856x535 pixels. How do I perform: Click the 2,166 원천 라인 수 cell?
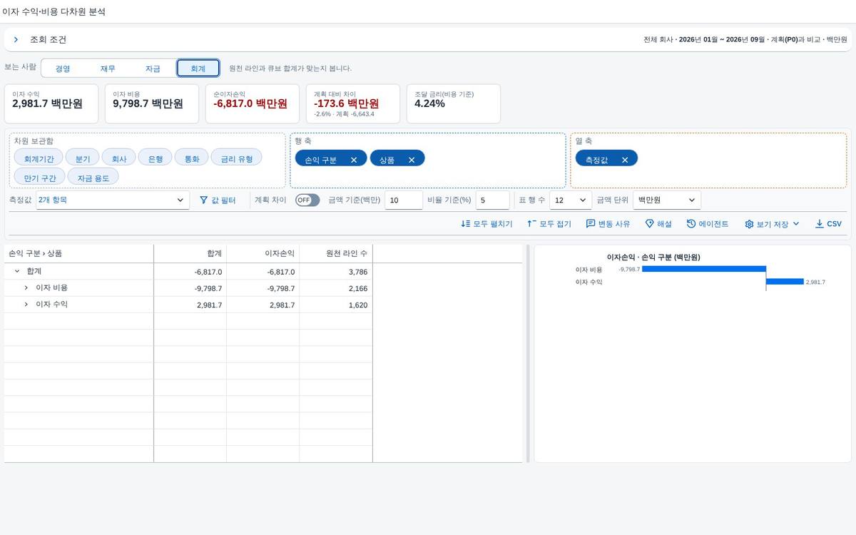coord(336,288)
